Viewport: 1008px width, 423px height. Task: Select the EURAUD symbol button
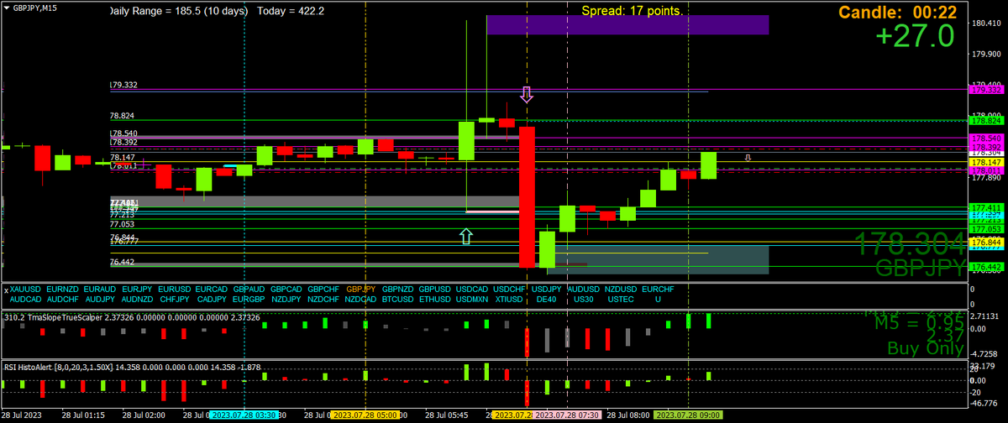(101, 288)
